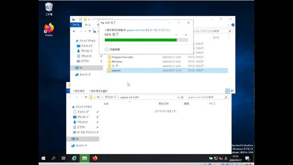Viewport: 293px width, 165px height.
Task: Click ダウンロード in the lower address path
Action: pyautogui.click(x=110, y=97)
